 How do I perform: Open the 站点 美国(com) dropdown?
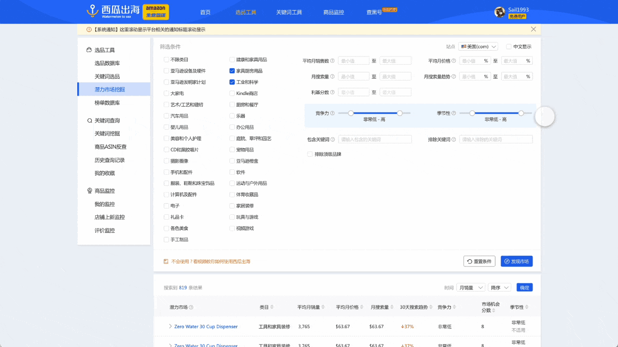coord(478,47)
